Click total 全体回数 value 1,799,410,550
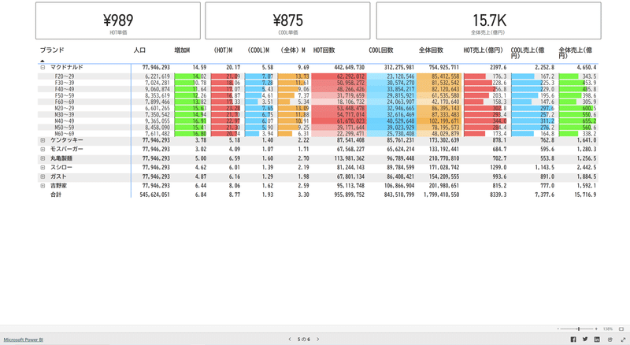This screenshot has height=345, width=630. point(441,195)
